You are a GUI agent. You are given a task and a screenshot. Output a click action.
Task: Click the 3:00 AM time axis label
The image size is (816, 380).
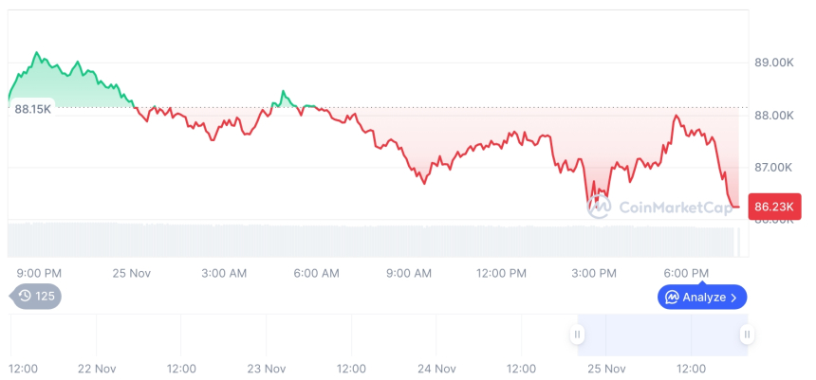[224, 273]
